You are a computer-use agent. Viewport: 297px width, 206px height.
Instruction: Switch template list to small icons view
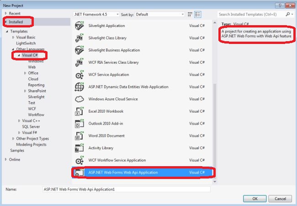coord(190,14)
